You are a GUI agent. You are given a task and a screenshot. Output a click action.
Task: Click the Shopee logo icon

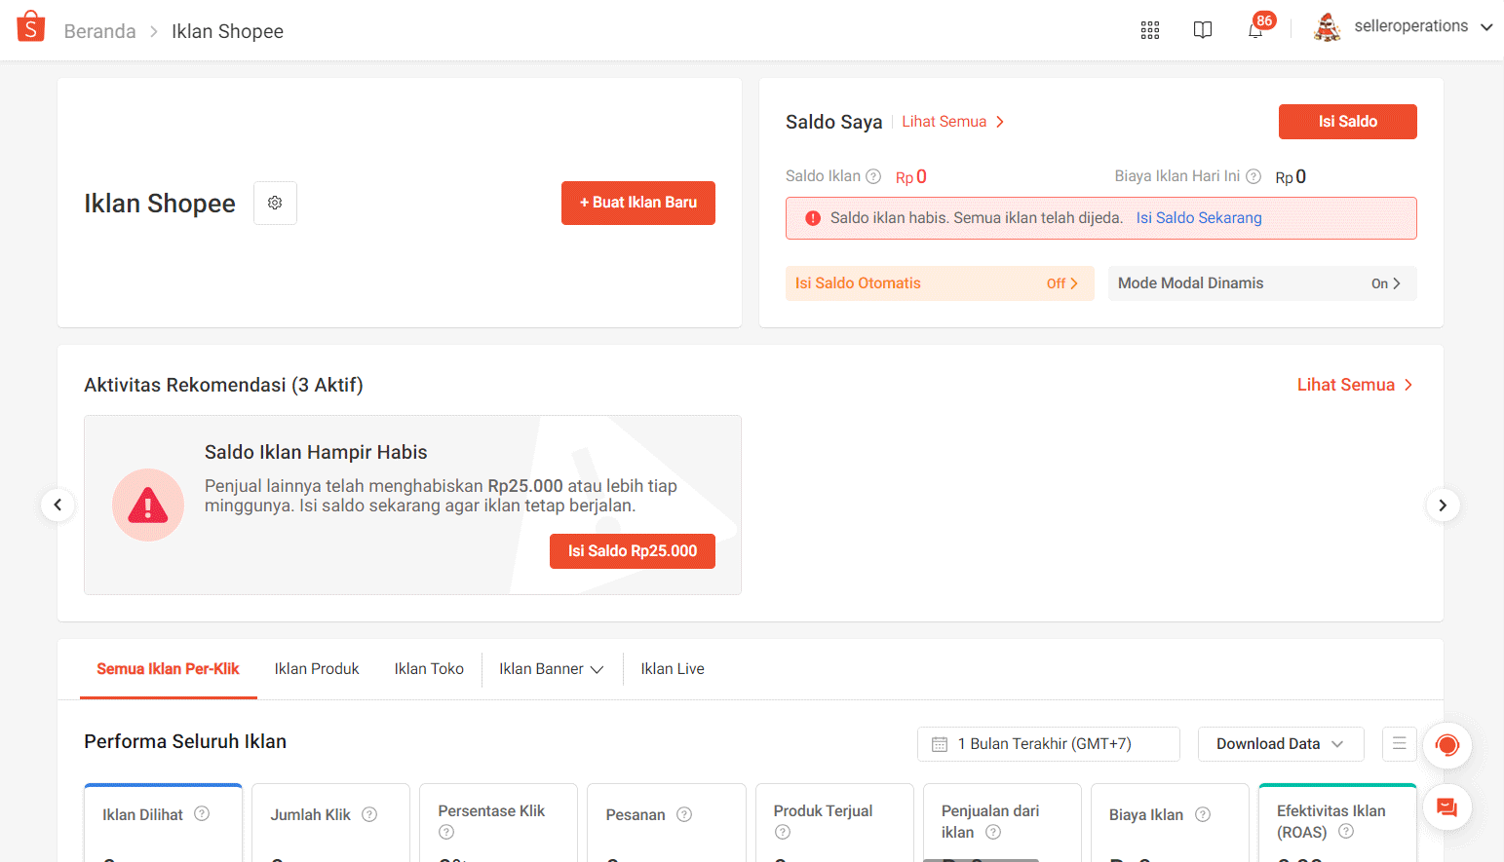[31, 27]
